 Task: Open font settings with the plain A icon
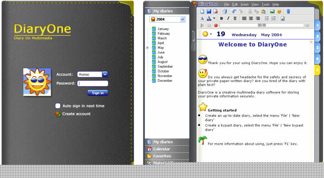(202, 18)
